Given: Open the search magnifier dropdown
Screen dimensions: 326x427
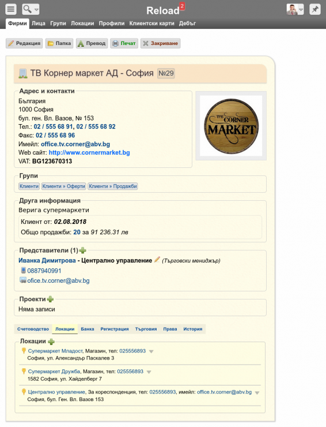Looking at the screenshot, I should tap(31, 9).
